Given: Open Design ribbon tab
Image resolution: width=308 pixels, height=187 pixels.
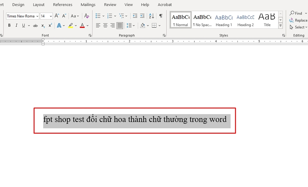Looking at the screenshot, I should 18,4.
